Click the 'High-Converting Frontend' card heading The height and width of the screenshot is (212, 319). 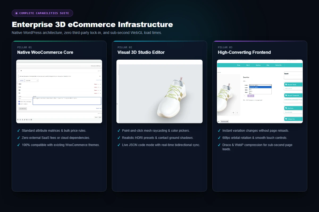click(x=244, y=52)
